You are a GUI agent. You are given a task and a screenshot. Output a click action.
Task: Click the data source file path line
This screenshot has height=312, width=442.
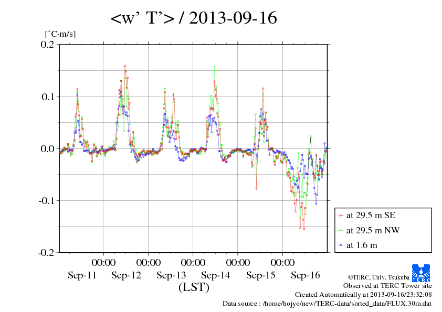click(x=327, y=304)
